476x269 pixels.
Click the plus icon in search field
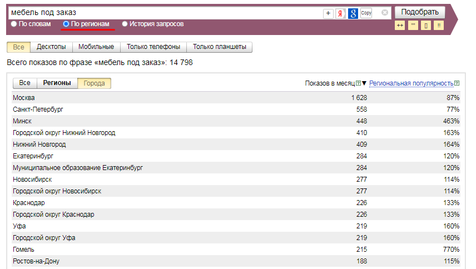tap(328, 13)
